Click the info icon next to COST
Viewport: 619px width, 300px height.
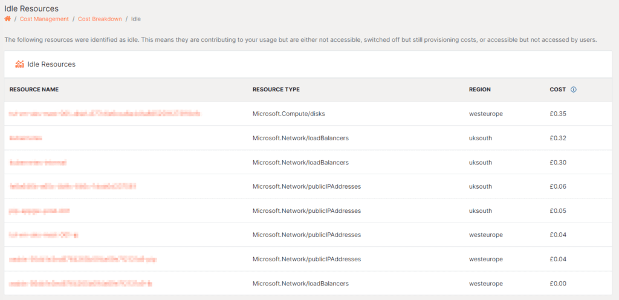[x=573, y=90]
